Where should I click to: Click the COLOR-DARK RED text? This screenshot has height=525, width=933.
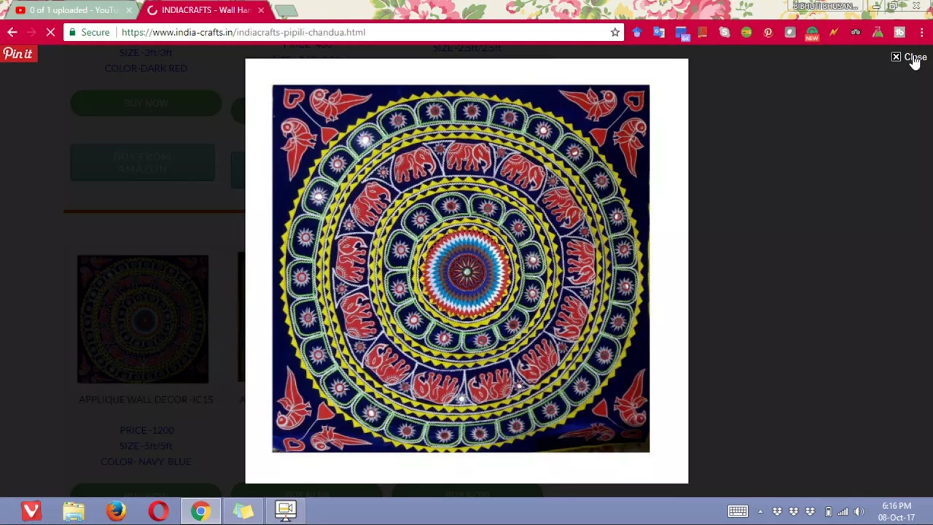pyautogui.click(x=146, y=69)
